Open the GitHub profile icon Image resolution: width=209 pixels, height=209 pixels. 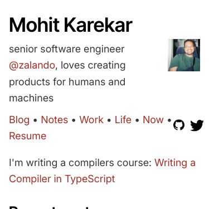click(179, 125)
